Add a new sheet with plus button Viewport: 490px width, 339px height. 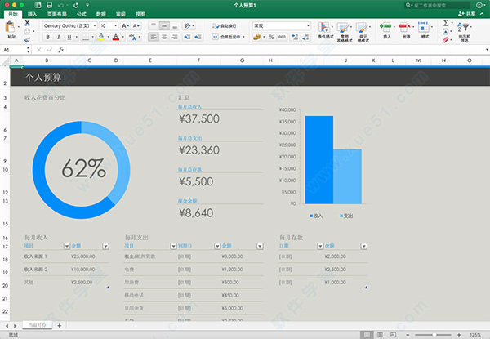58,326
